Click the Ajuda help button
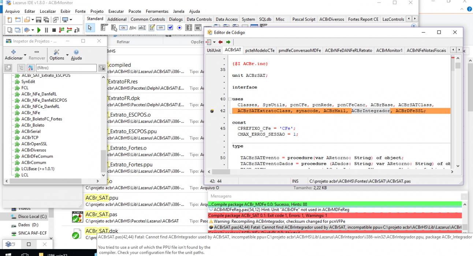The width and height of the screenshot is (473, 256). pos(76,55)
